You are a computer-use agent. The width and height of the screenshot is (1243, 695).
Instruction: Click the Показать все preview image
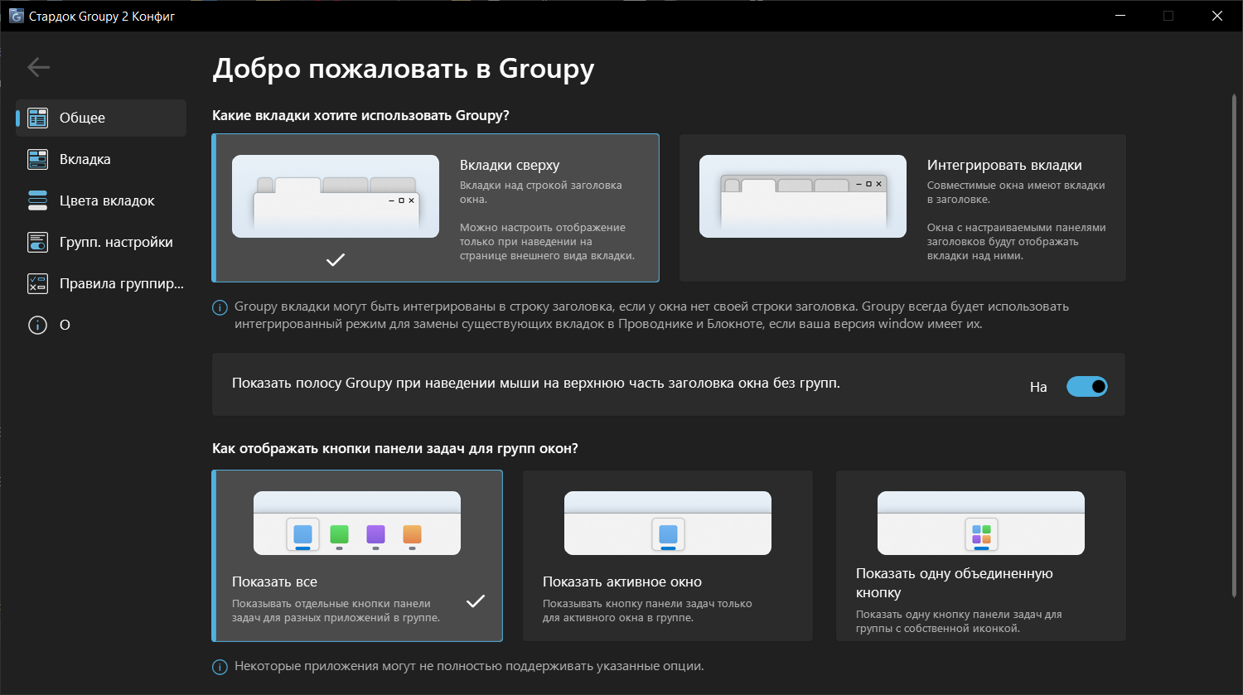tap(357, 523)
